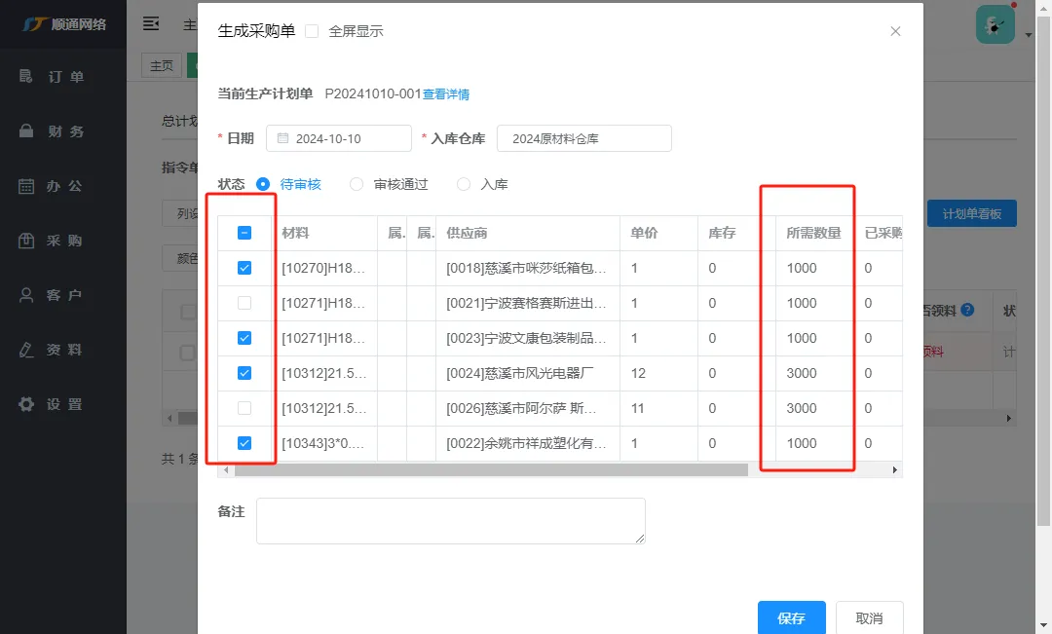1052x634 pixels.
Task: Select the 入库 status radio
Action: click(x=463, y=184)
